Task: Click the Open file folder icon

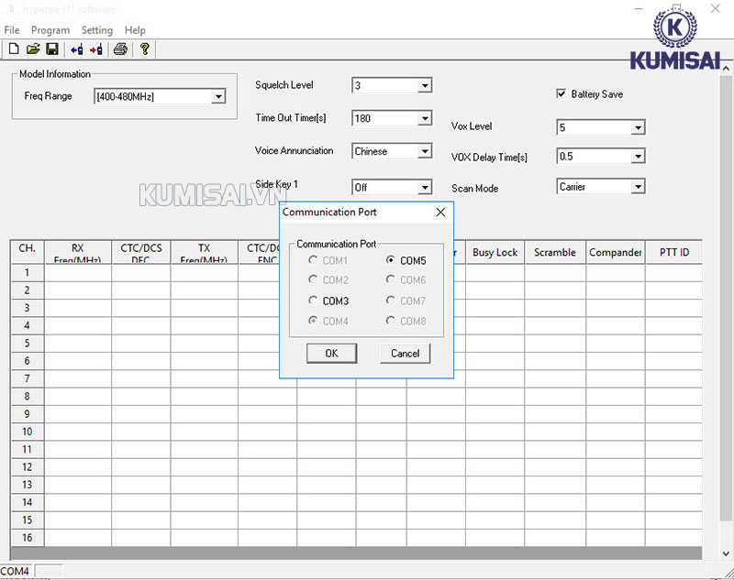Action: pos(33,49)
